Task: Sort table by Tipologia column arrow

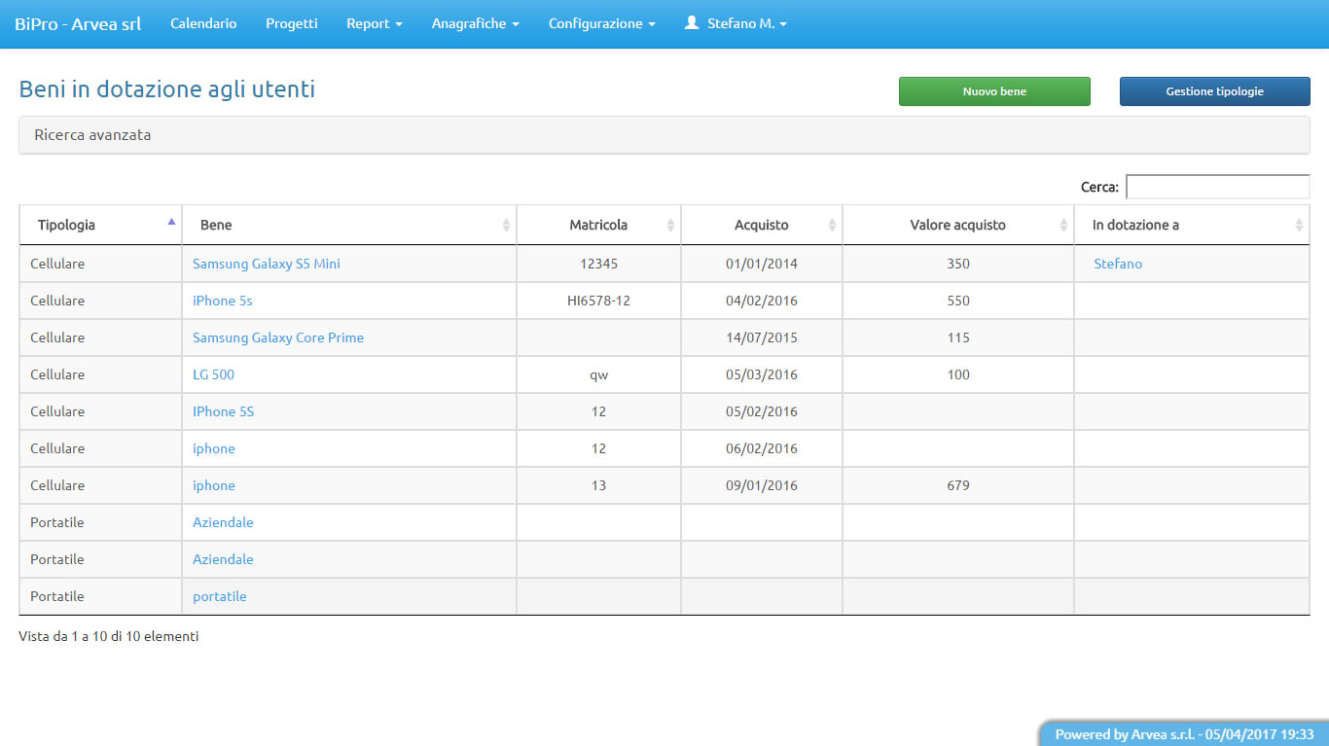Action: [x=171, y=223]
